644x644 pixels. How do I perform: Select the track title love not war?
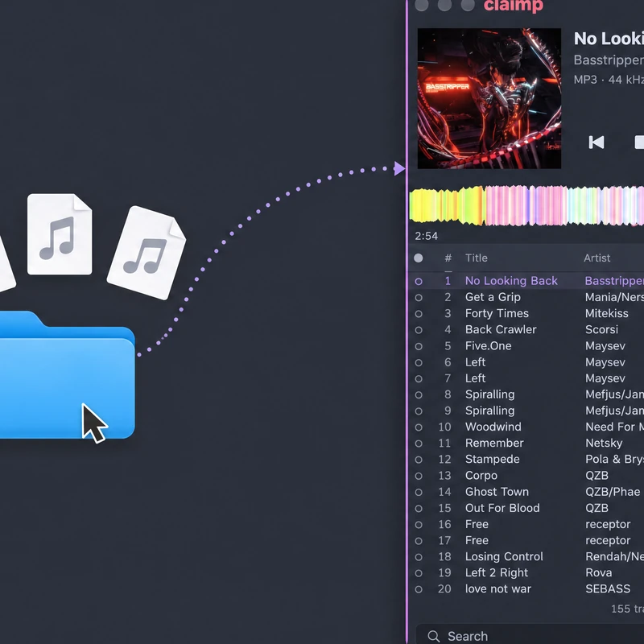click(497, 589)
